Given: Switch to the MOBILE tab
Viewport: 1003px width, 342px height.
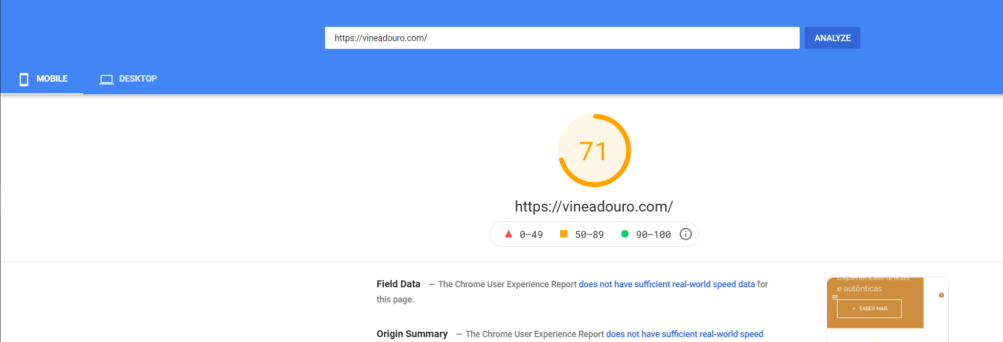Looking at the screenshot, I should 43,79.
